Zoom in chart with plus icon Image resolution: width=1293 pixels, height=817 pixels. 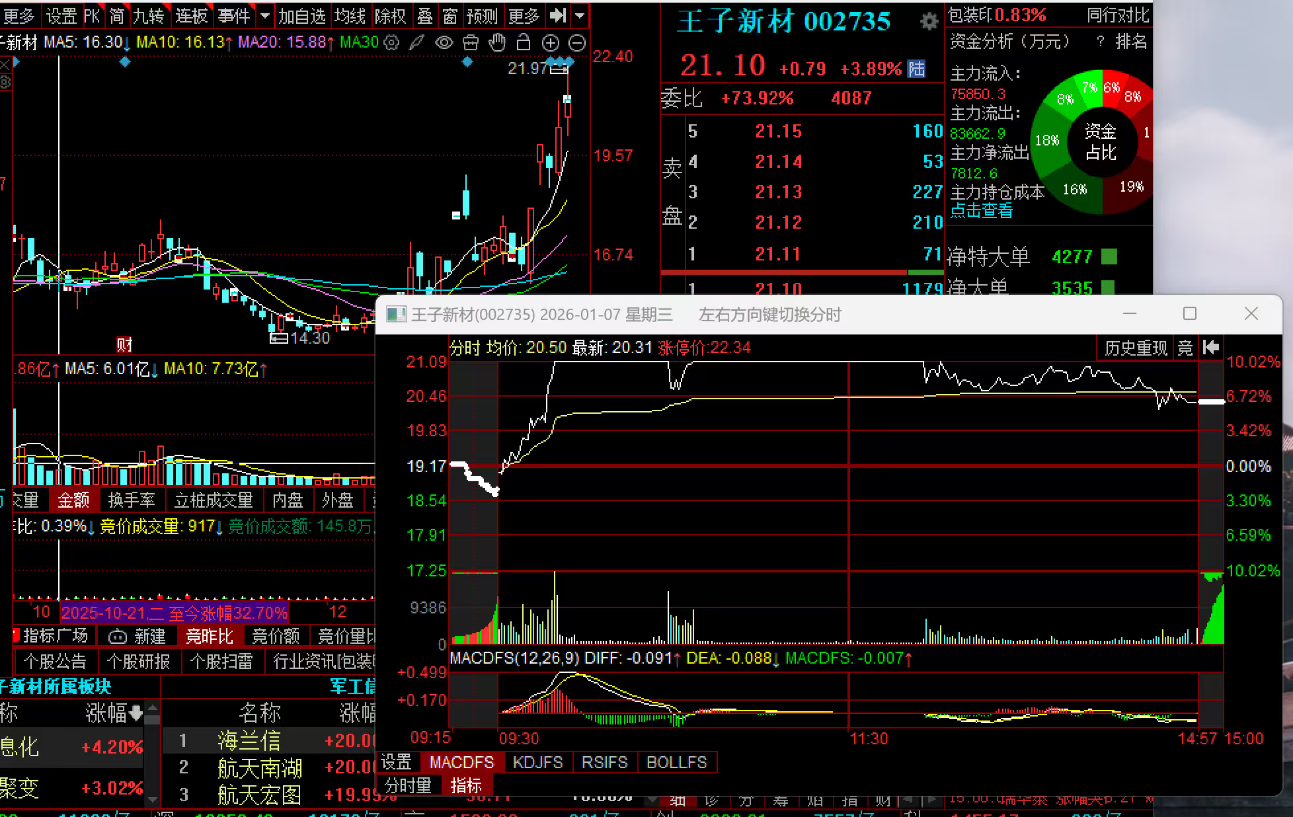[x=550, y=43]
